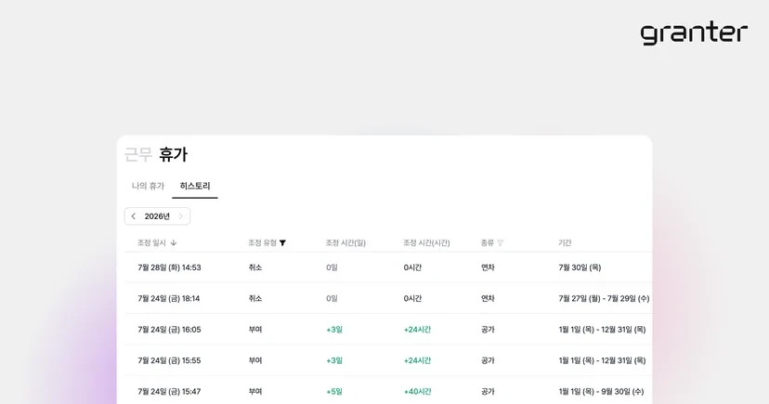Click the +5일 value
The height and width of the screenshot is (404, 769).
pyautogui.click(x=334, y=391)
